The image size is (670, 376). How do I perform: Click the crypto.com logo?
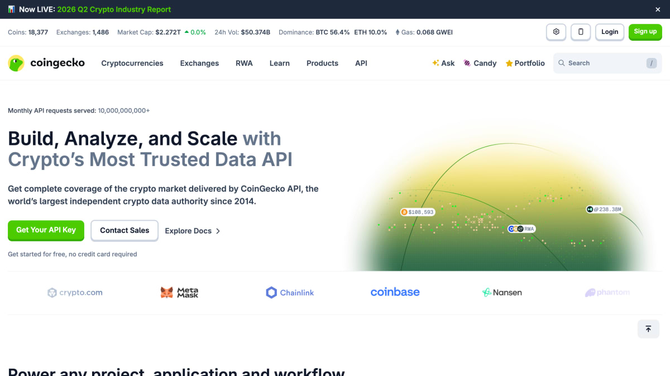click(75, 292)
